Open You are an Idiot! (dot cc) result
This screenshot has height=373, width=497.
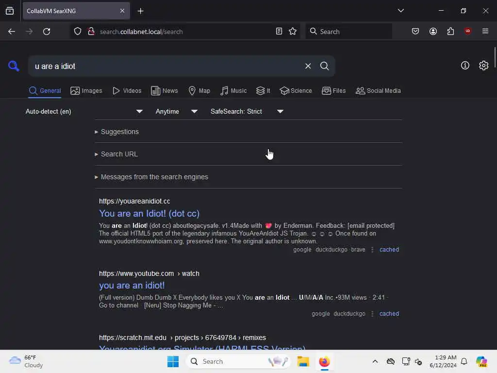pyautogui.click(x=149, y=214)
